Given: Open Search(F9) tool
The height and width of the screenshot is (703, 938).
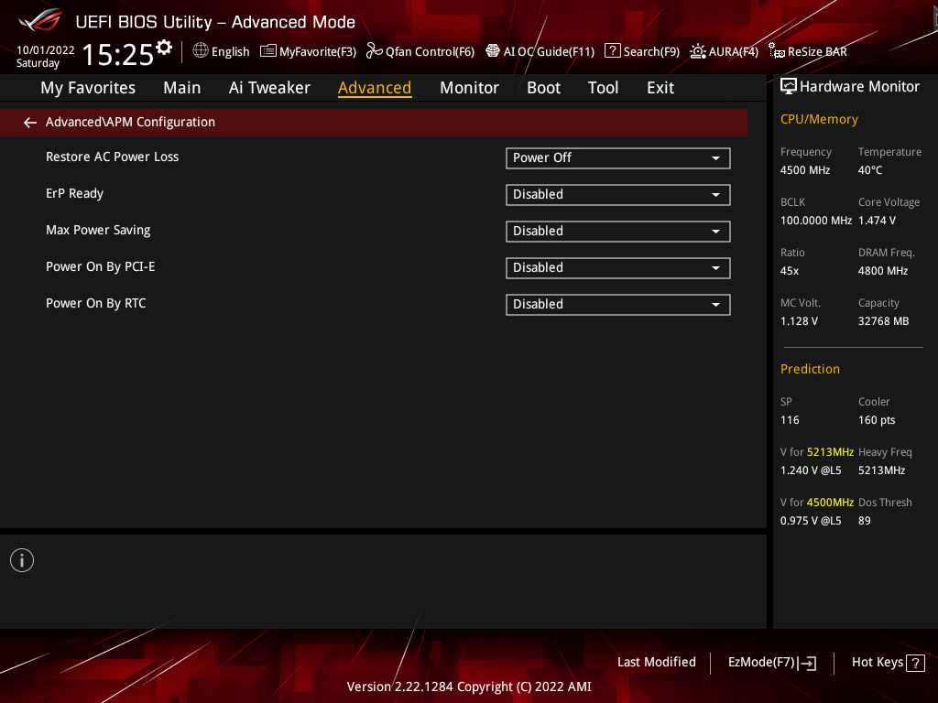Looking at the screenshot, I should click(642, 51).
